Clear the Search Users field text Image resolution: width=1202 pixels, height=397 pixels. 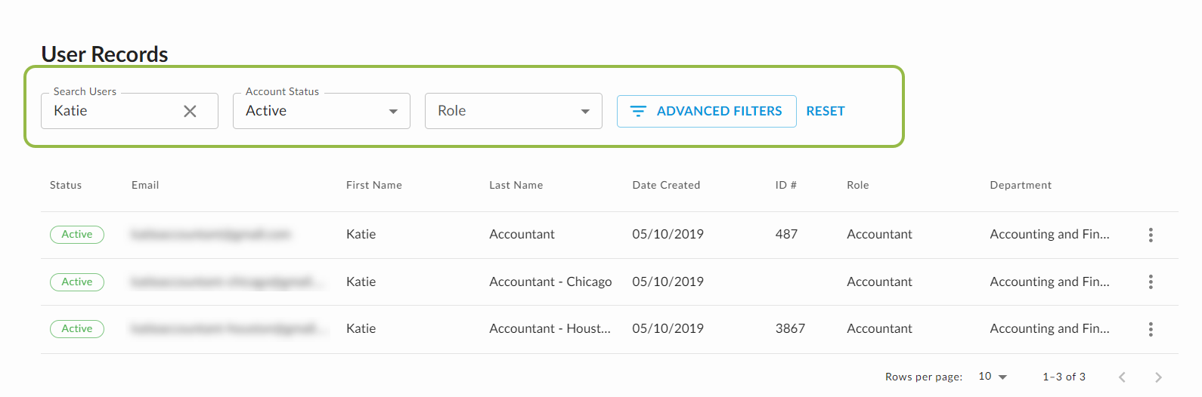[190, 112]
